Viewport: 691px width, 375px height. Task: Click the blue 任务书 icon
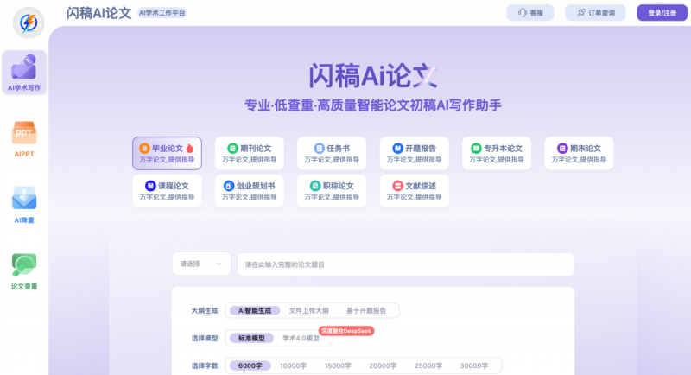pyautogui.click(x=319, y=148)
